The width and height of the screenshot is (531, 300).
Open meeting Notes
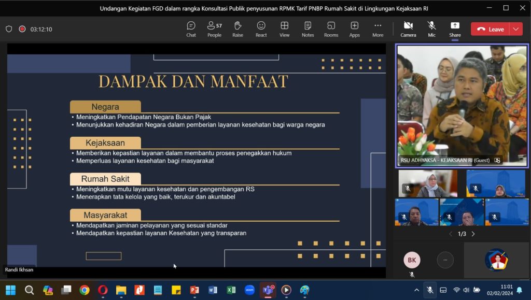[308, 29]
